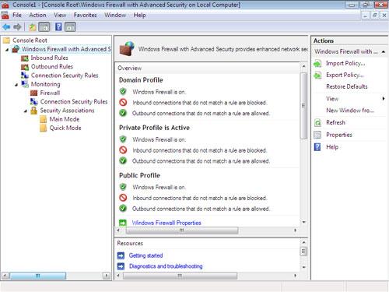The width and height of the screenshot is (389, 292).
Task: Collapse the Security Associations tree node
Action: click(x=26, y=111)
